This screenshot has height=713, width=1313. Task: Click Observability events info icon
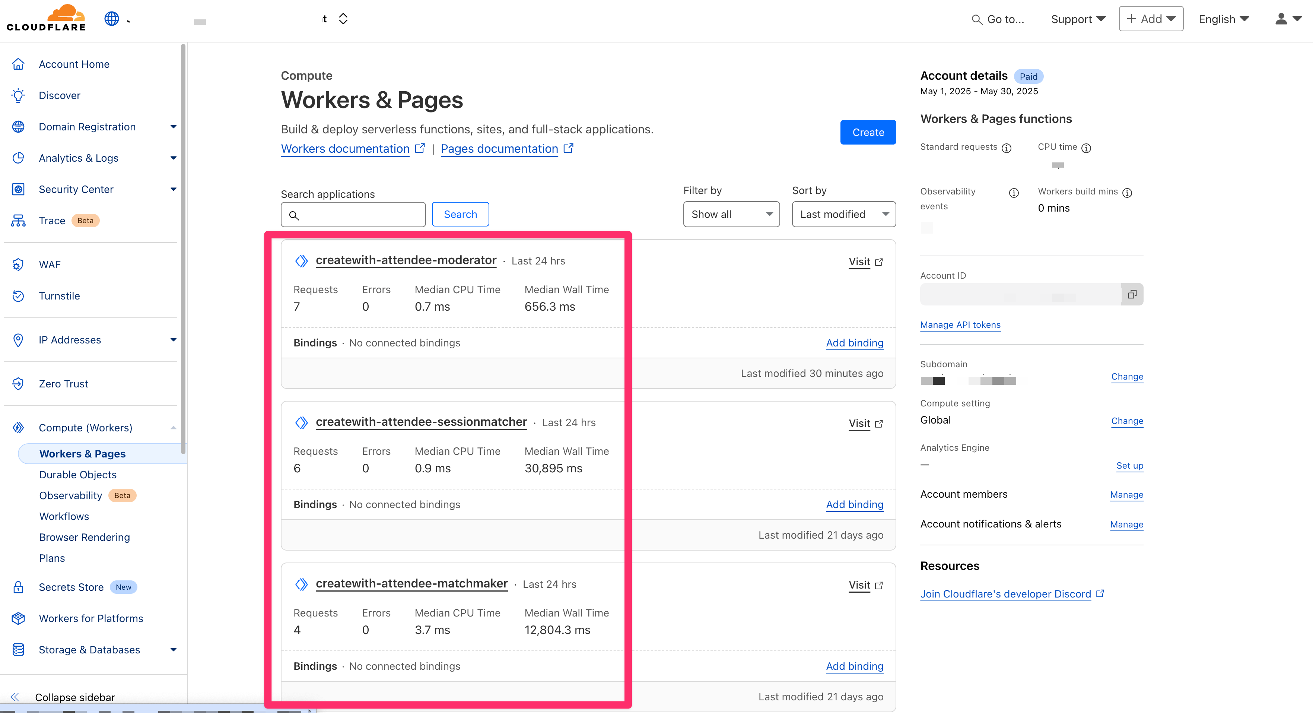tap(1014, 193)
